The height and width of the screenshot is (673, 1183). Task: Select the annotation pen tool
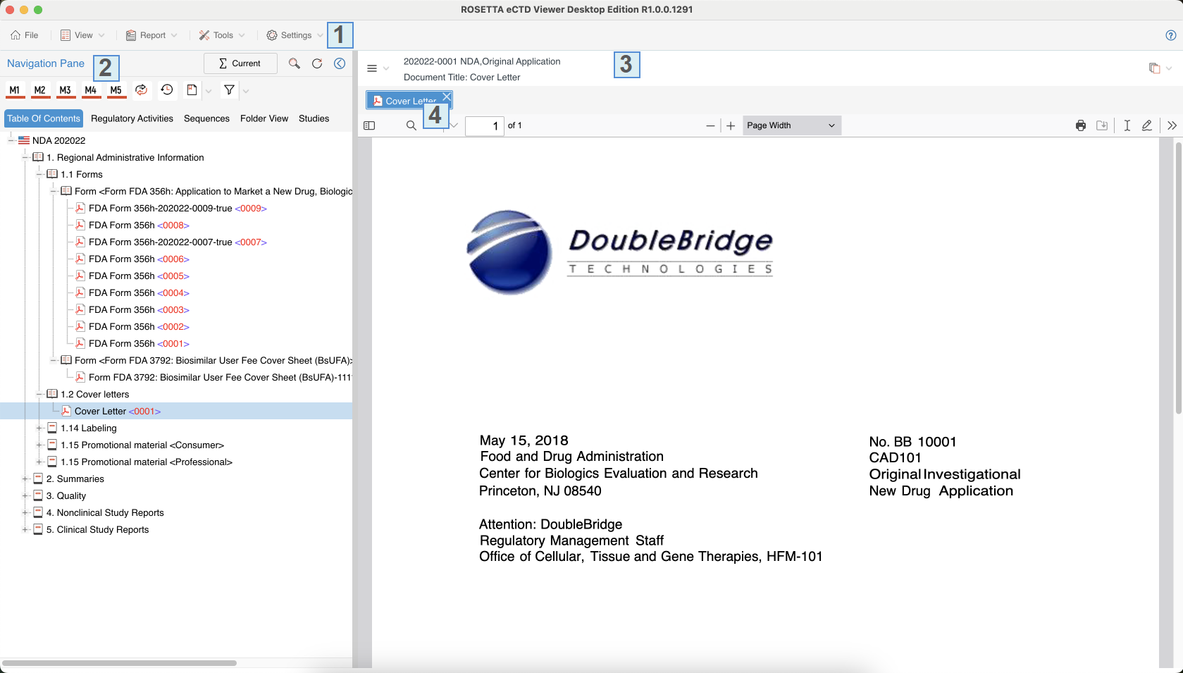click(x=1147, y=125)
